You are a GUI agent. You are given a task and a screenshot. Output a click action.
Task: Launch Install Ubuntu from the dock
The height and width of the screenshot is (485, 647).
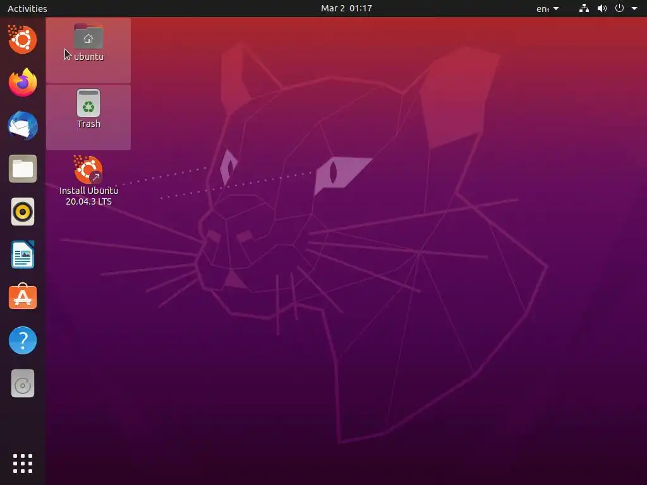pos(23,40)
